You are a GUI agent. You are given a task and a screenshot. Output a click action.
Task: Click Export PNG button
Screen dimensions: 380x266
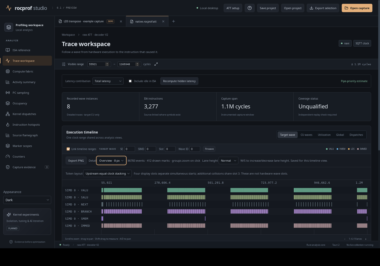click(76, 161)
